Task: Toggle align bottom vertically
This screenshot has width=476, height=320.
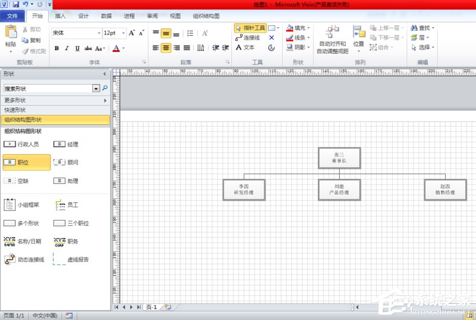Action: point(176,33)
